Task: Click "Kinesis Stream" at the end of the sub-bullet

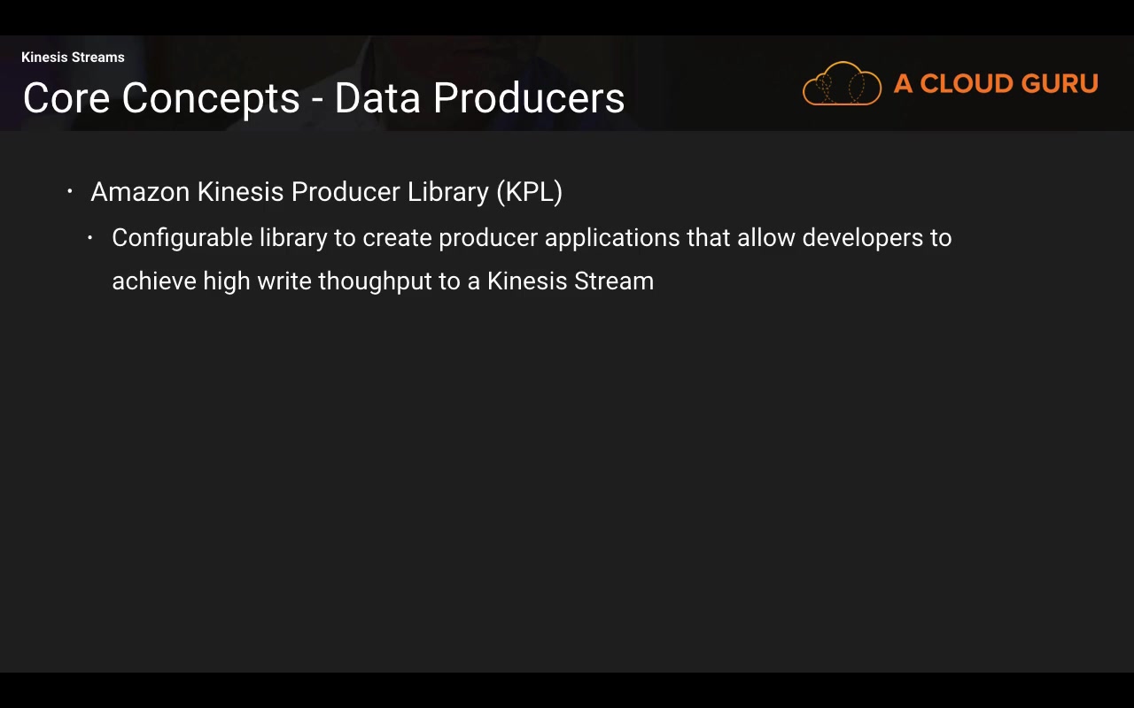Action: pos(570,281)
